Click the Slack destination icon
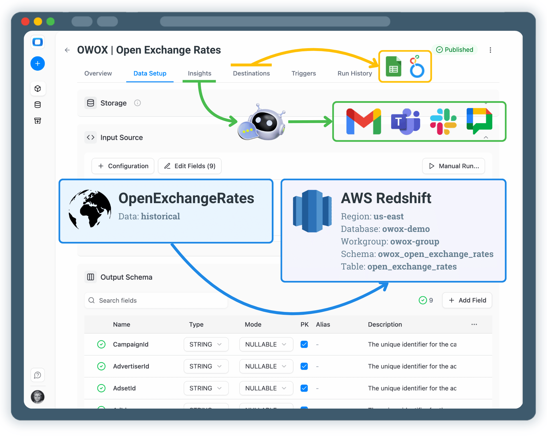 pos(443,121)
